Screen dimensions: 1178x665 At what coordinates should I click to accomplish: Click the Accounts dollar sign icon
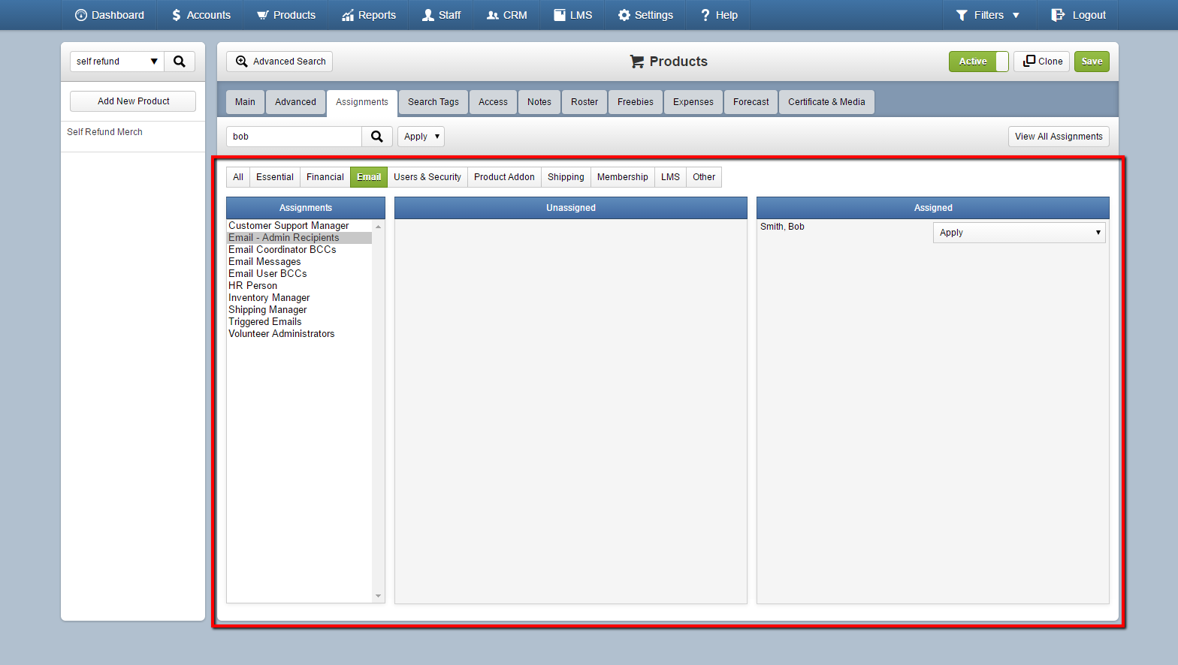pos(177,15)
